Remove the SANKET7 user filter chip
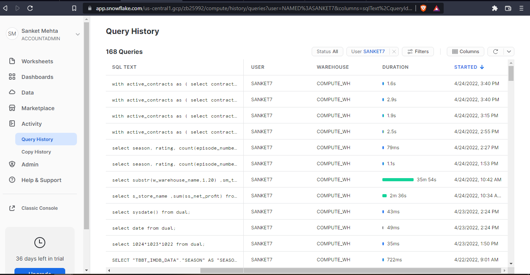 click(394, 51)
